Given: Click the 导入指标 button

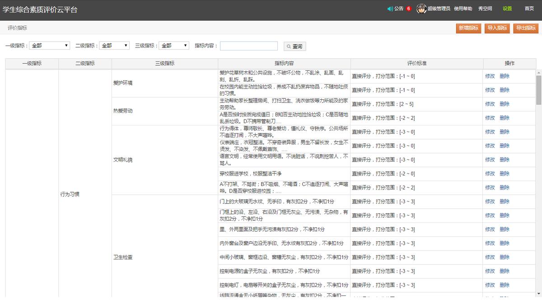Looking at the screenshot, I should point(497,28).
